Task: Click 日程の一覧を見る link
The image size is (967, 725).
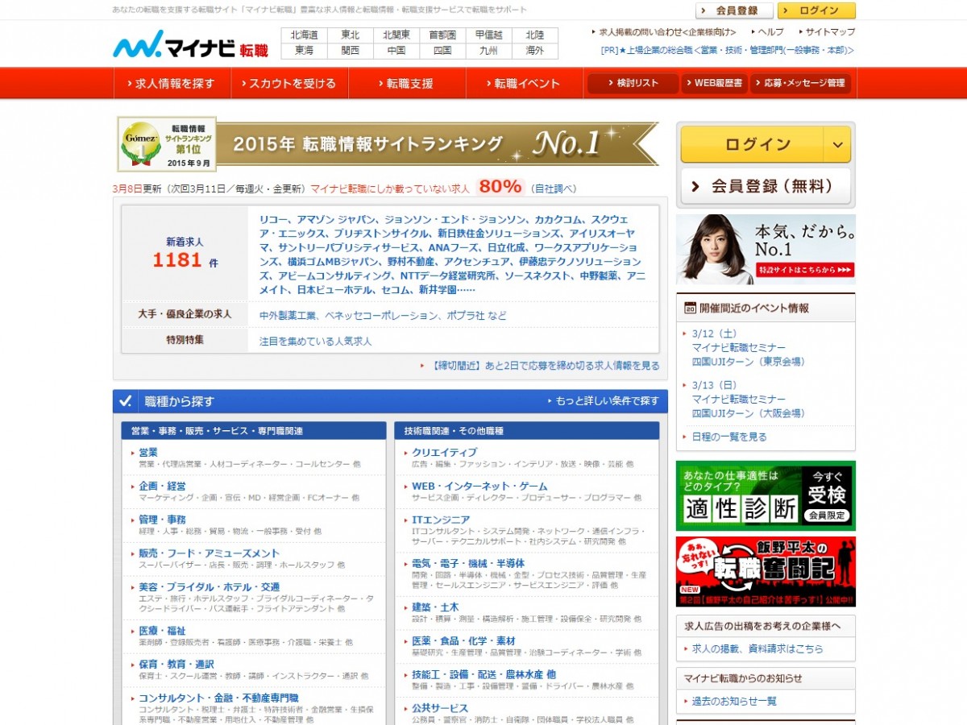Action: 729,437
